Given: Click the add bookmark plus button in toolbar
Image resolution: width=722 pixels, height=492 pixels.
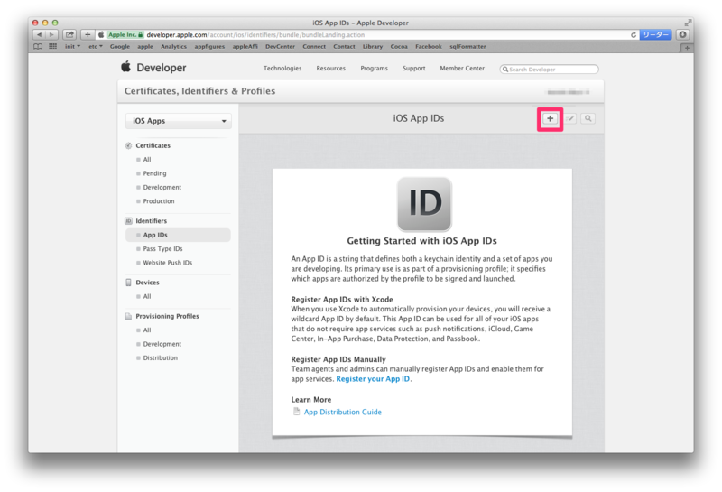Looking at the screenshot, I should tap(88, 34).
